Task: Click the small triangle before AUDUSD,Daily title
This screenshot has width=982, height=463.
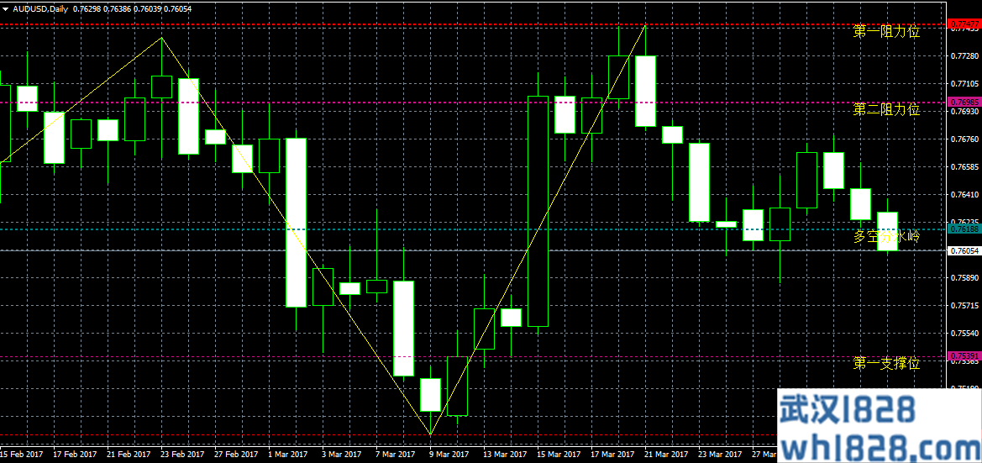Action: pos(5,8)
